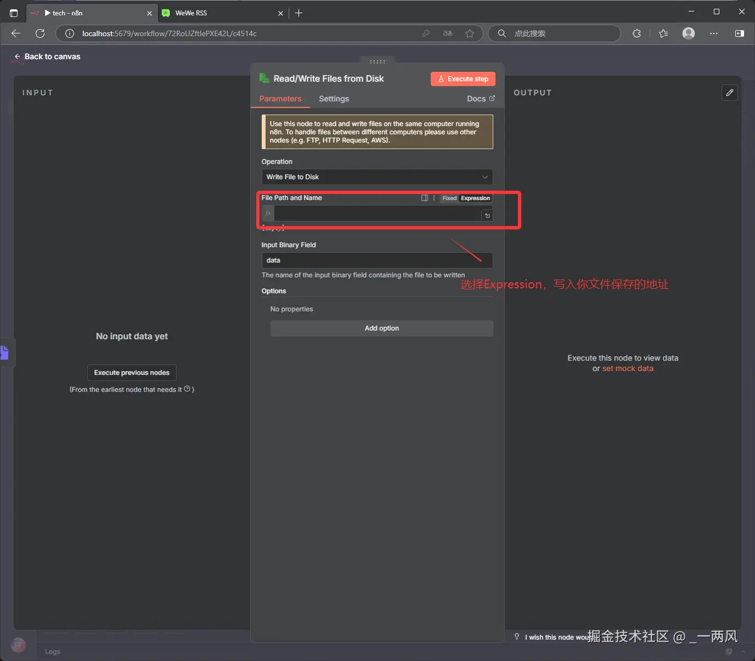Click the File Path and Name input
The width and height of the screenshot is (755, 661).
(377, 213)
